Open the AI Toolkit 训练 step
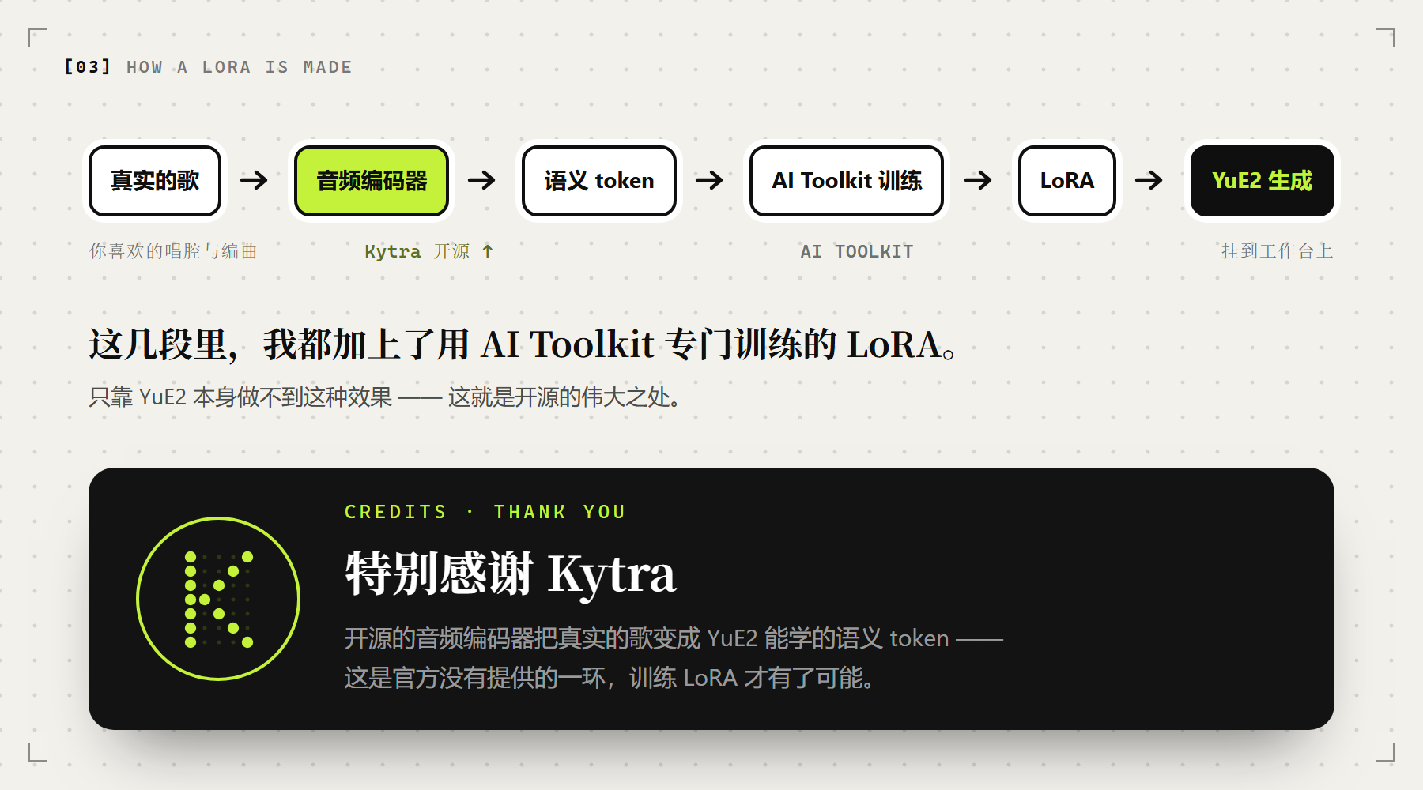Screen dimensions: 1423x790 (847, 181)
